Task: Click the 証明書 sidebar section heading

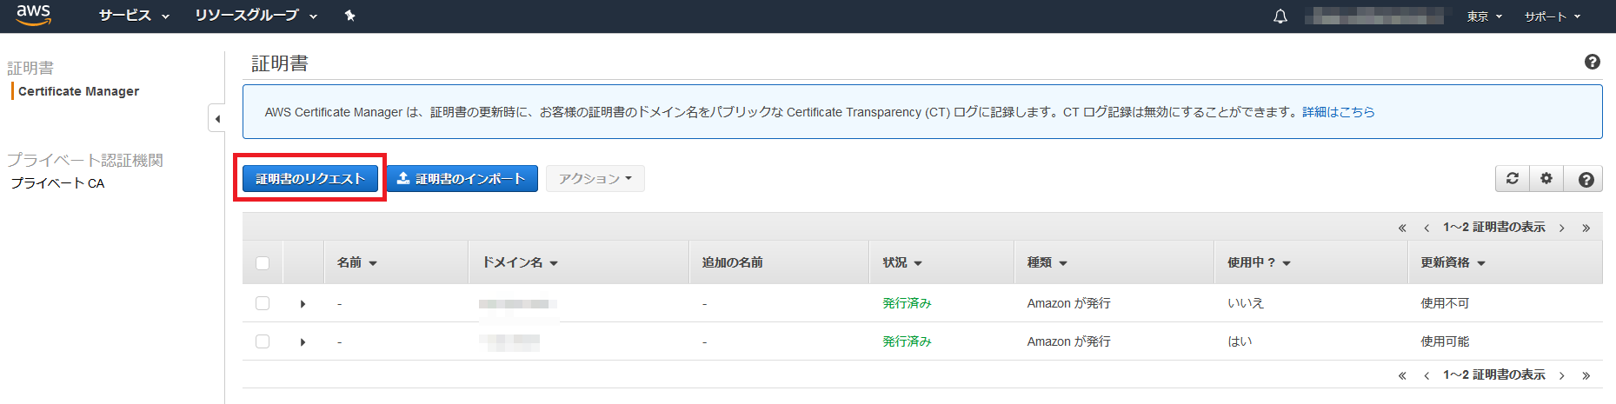Action: pyautogui.click(x=30, y=68)
